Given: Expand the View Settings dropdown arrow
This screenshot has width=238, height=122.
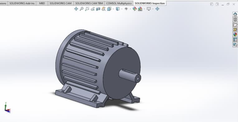Looking at the screenshot, I should pos(153,9).
